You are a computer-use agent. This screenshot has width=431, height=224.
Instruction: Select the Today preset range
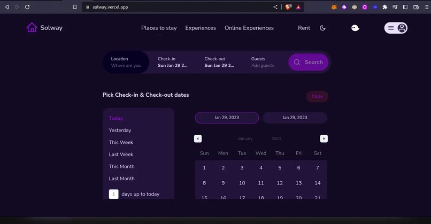(116, 118)
